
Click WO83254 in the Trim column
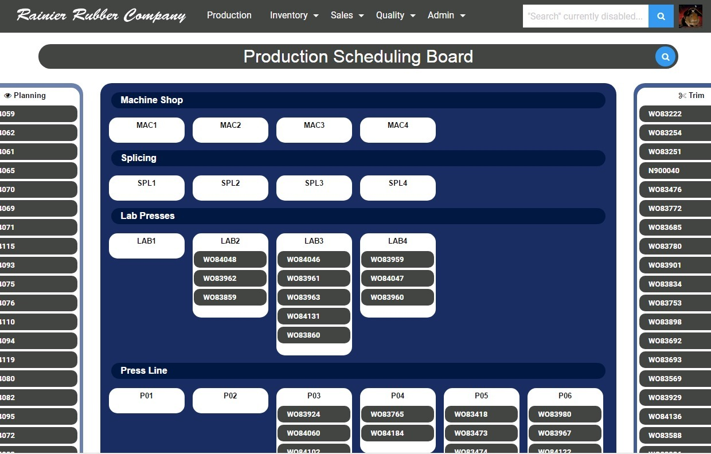click(675, 133)
